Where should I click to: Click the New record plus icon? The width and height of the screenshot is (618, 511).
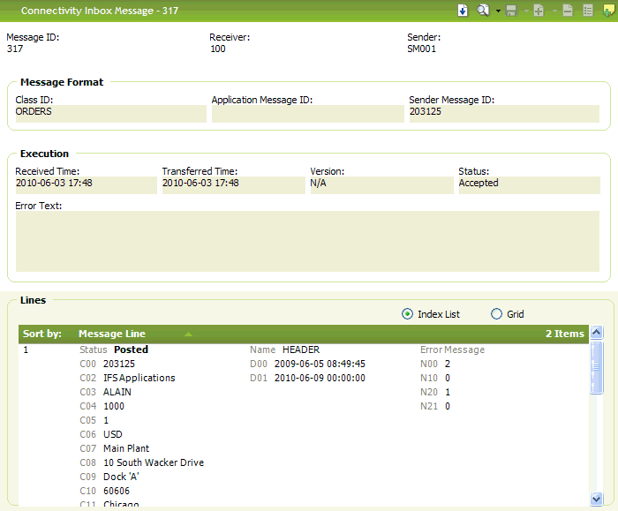(x=538, y=11)
